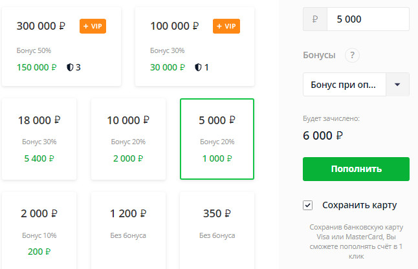Expand bonus dropdown arrow

pos(397,85)
